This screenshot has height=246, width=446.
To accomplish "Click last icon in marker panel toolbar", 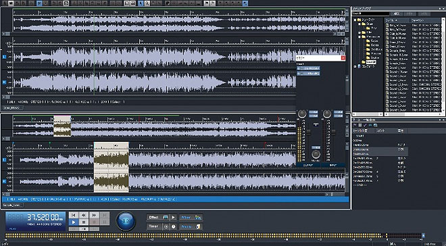I will [376, 125].
